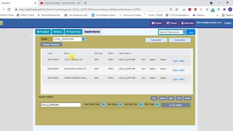Open the Wowo.com Videos bookmark
233x131 pixels.
click(130, 15)
